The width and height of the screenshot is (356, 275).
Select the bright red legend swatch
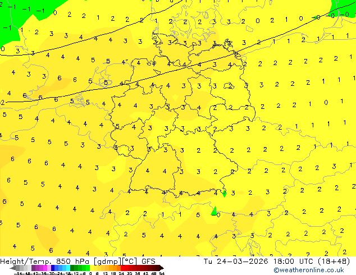click(x=123, y=268)
